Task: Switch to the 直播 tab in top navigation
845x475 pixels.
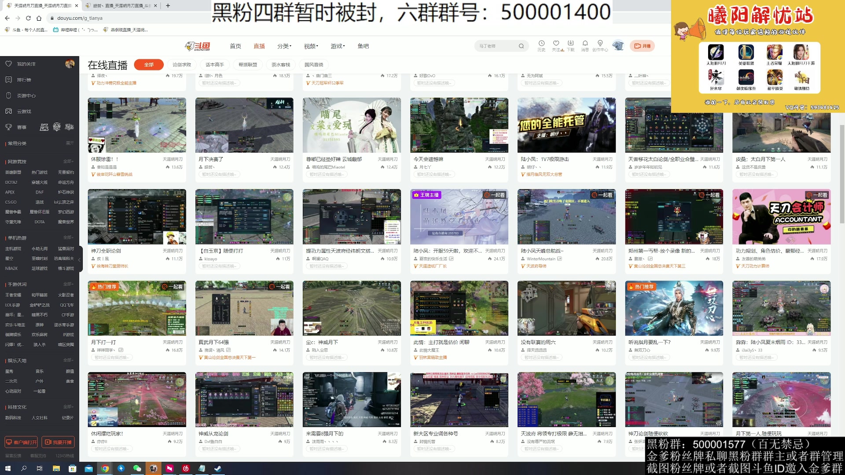Action: pos(259,46)
